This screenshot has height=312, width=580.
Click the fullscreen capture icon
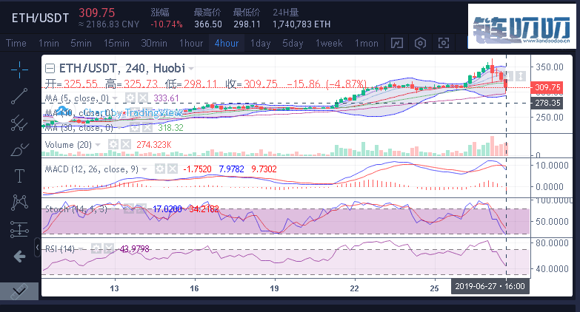444,43
